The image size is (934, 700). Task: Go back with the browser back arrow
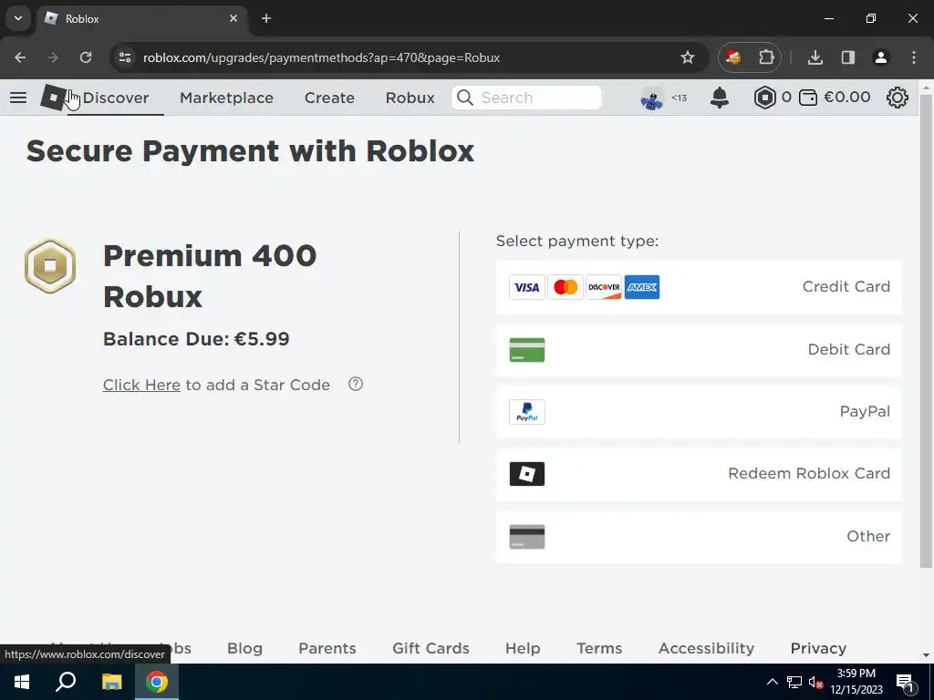click(x=20, y=57)
